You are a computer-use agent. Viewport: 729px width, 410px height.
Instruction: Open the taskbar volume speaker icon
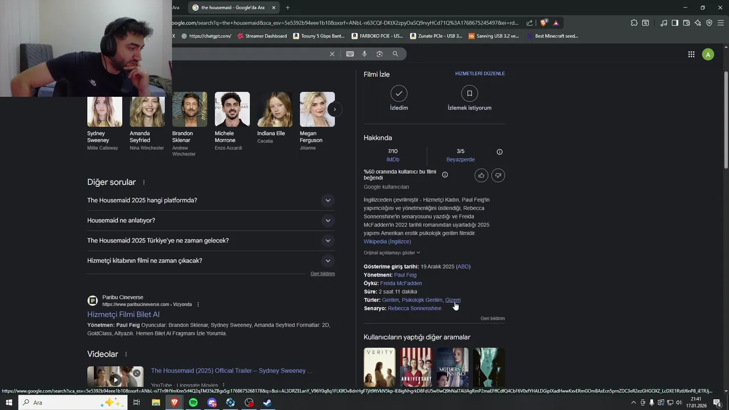(679, 403)
